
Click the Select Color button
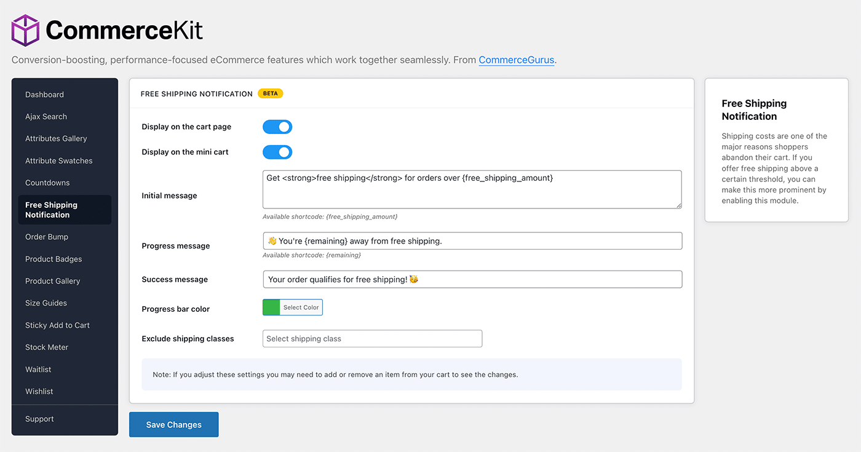click(301, 307)
